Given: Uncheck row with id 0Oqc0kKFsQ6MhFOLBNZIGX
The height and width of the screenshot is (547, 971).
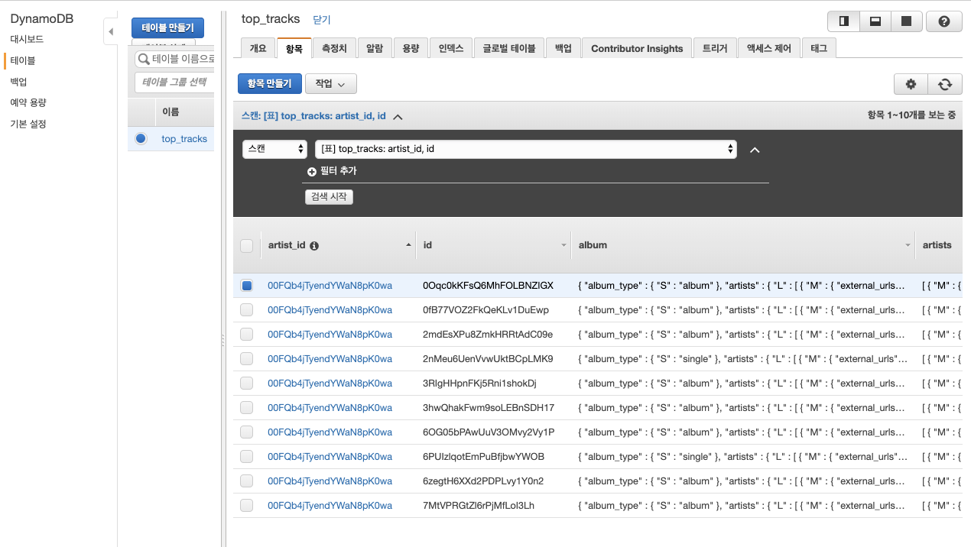Looking at the screenshot, I should [x=246, y=286].
